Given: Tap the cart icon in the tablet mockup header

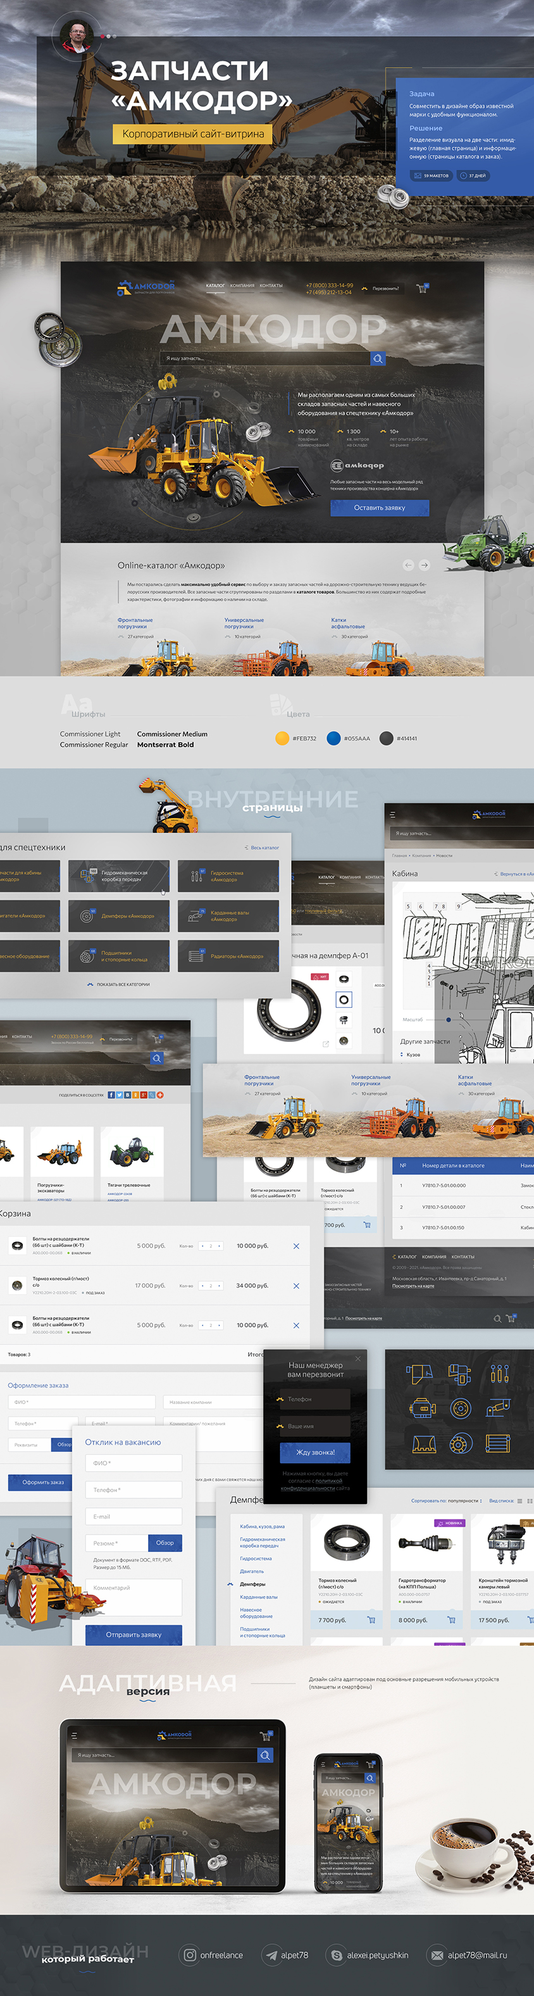Looking at the screenshot, I should 266,1736.
